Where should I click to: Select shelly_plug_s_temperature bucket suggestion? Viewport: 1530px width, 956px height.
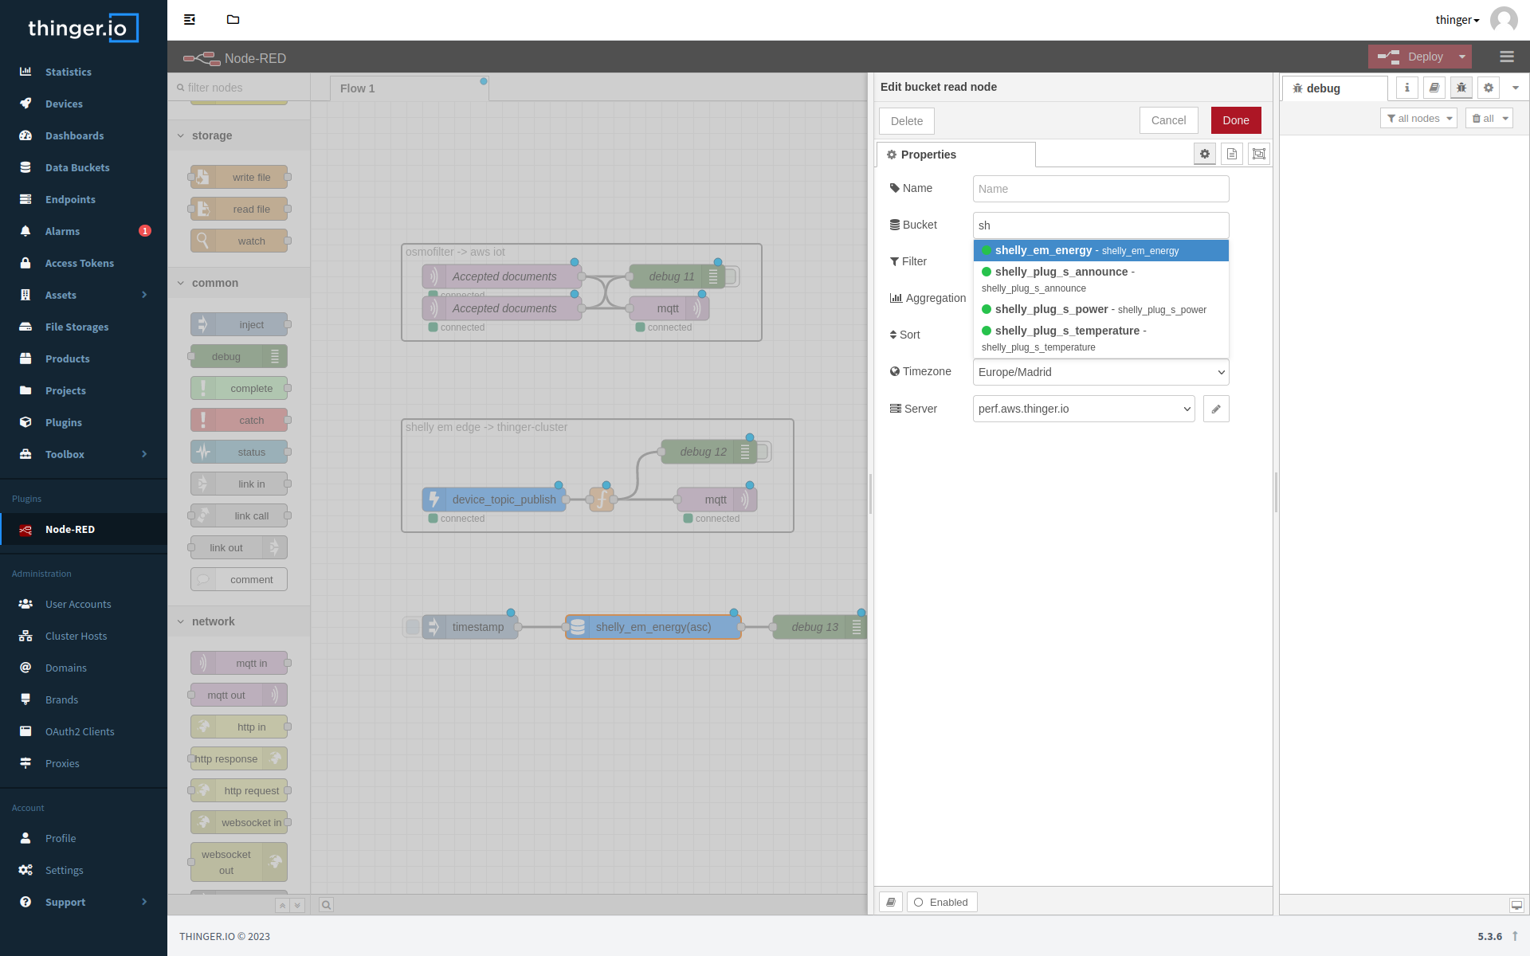pyautogui.click(x=1100, y=339)
